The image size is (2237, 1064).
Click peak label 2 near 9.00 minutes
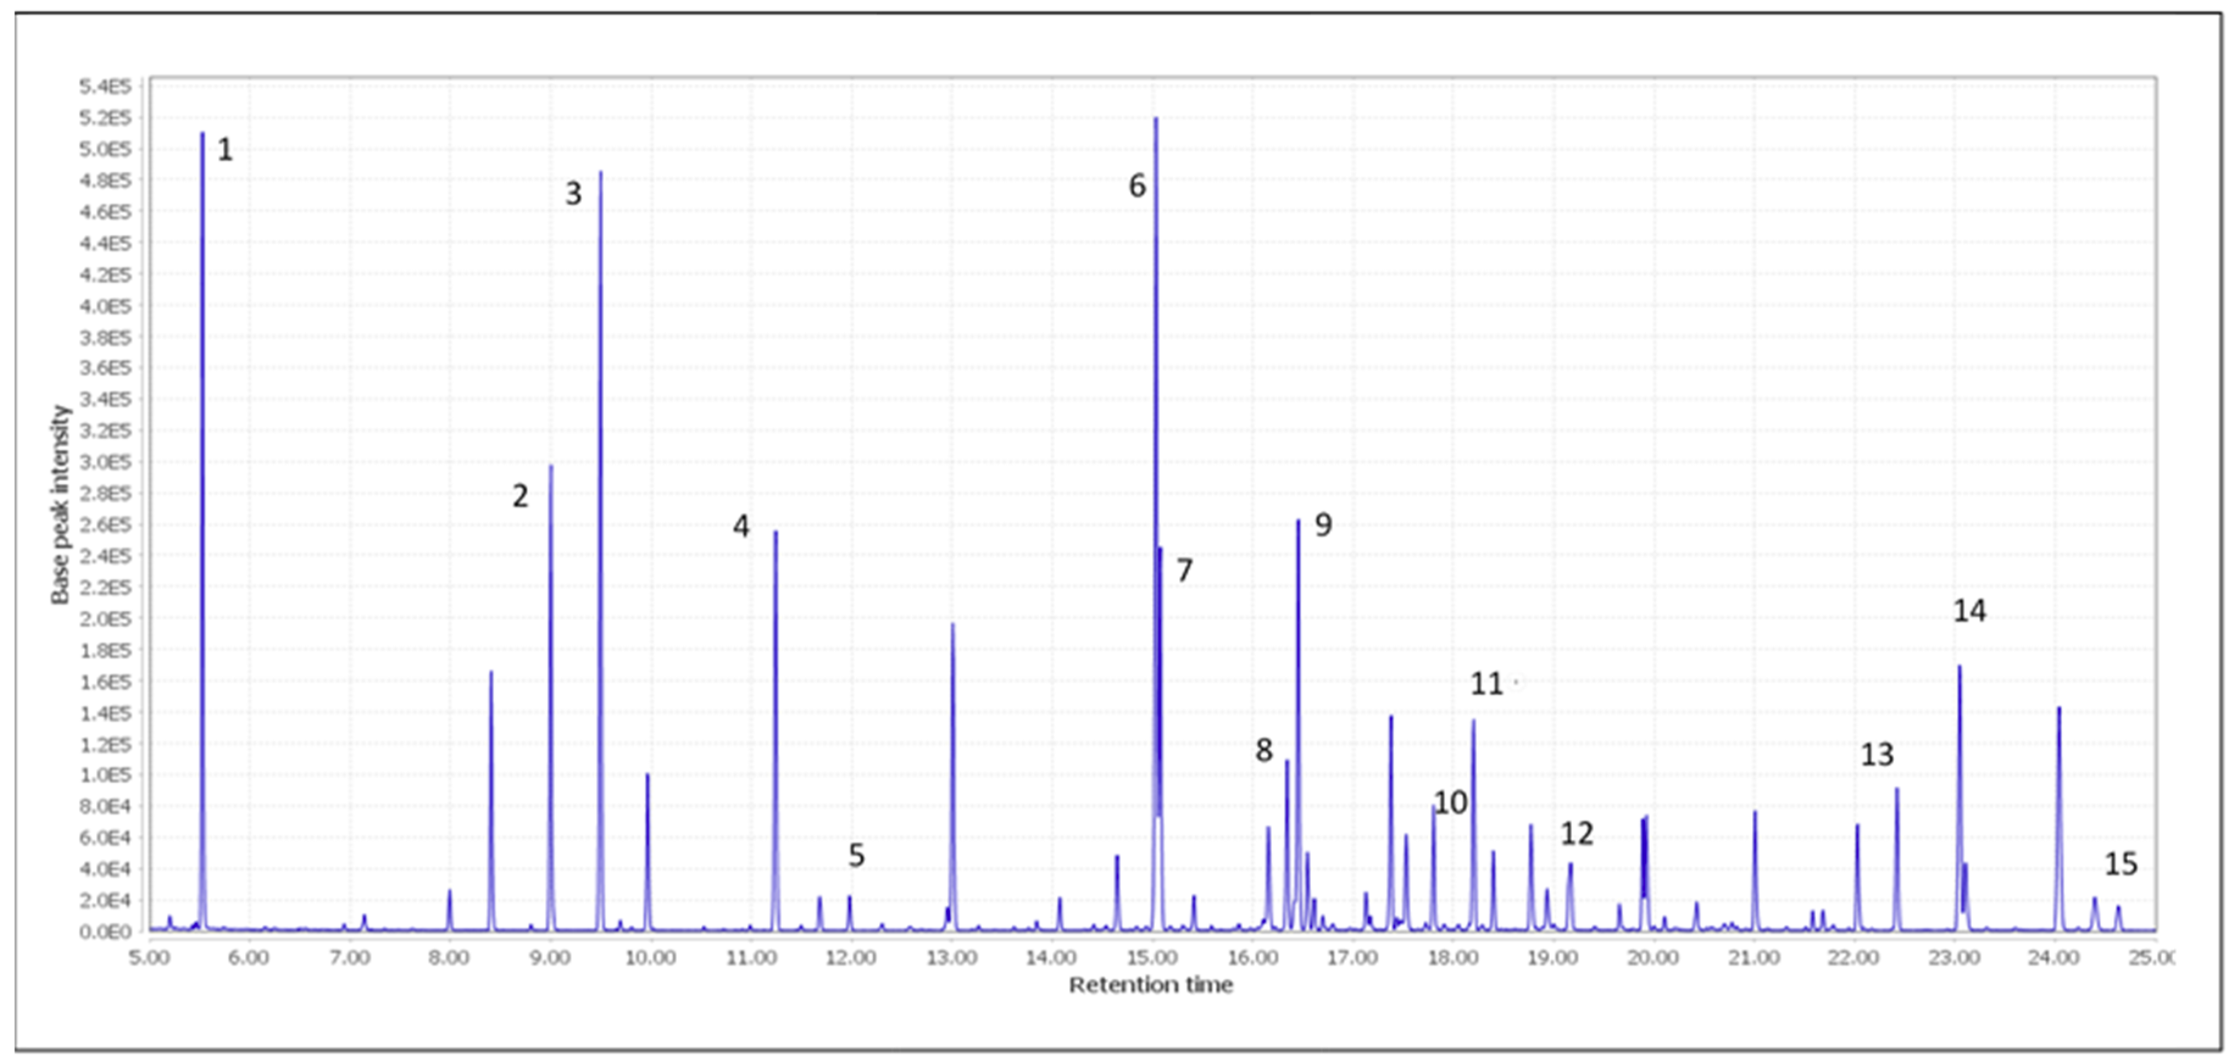[520, 495]
